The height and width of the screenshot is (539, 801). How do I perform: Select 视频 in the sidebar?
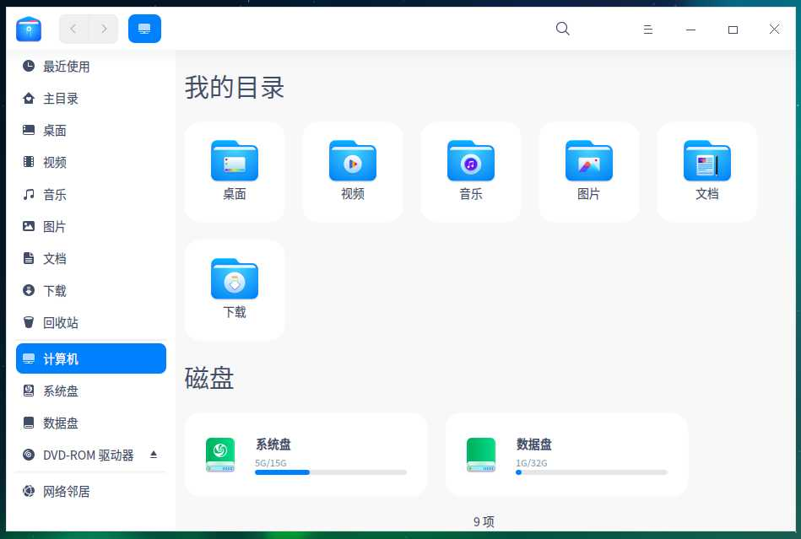(x=53, y=162)
